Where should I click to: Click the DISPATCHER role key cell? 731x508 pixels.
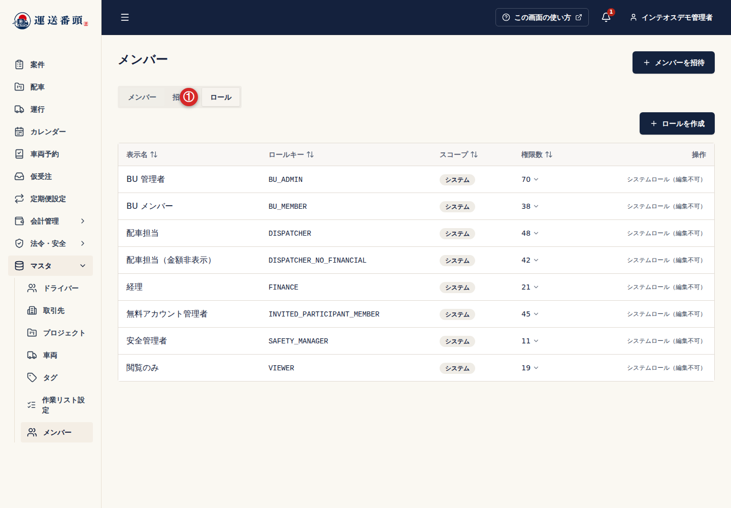click(x=290, y=233)
